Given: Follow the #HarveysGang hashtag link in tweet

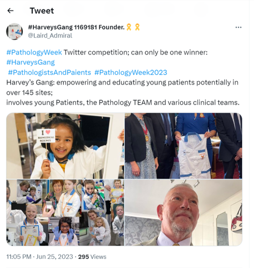Looking at the screenshot, I should (x=31, y=62).
